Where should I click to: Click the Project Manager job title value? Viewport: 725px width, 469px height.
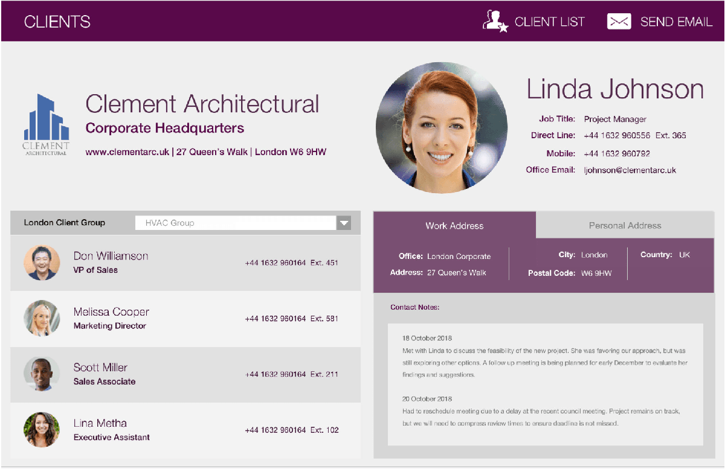coord(615,119)
